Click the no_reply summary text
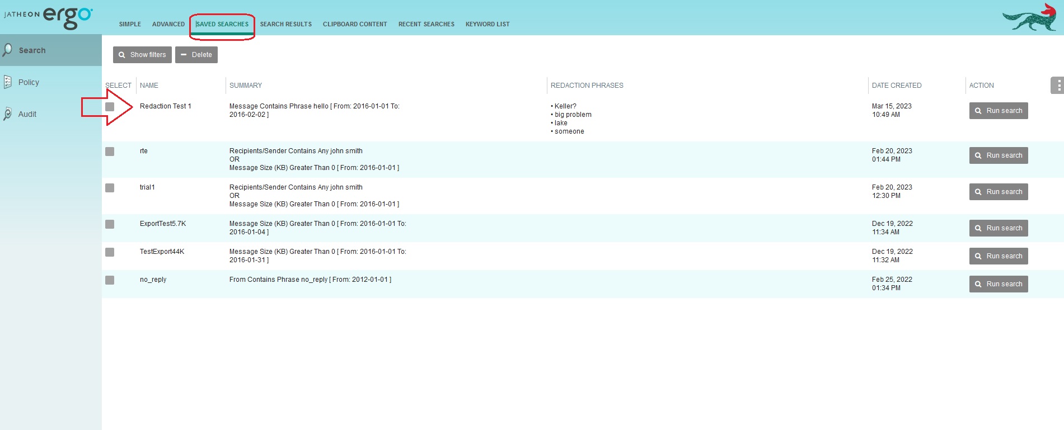Image resolution: width=1064 pixels, height=430 pixels. click(x=310, y=280)
